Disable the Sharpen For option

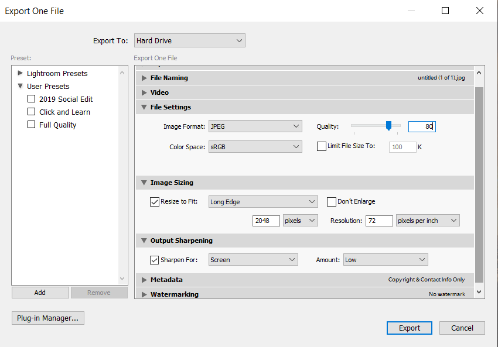[155, 259]
